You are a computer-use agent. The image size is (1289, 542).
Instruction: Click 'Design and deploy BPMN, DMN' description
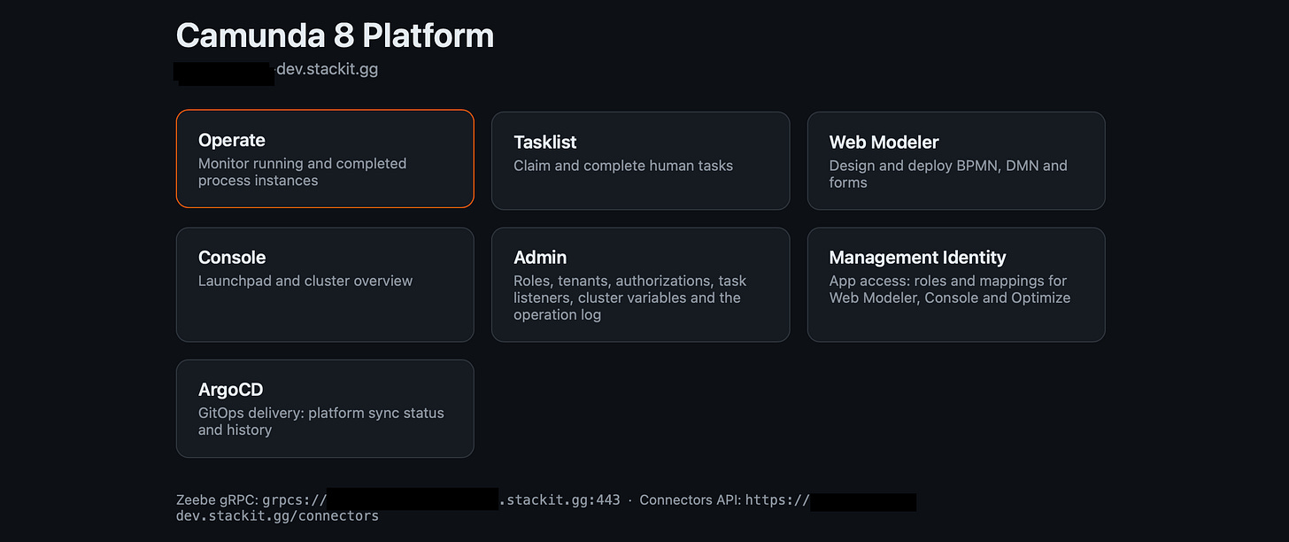click(948, 174)
